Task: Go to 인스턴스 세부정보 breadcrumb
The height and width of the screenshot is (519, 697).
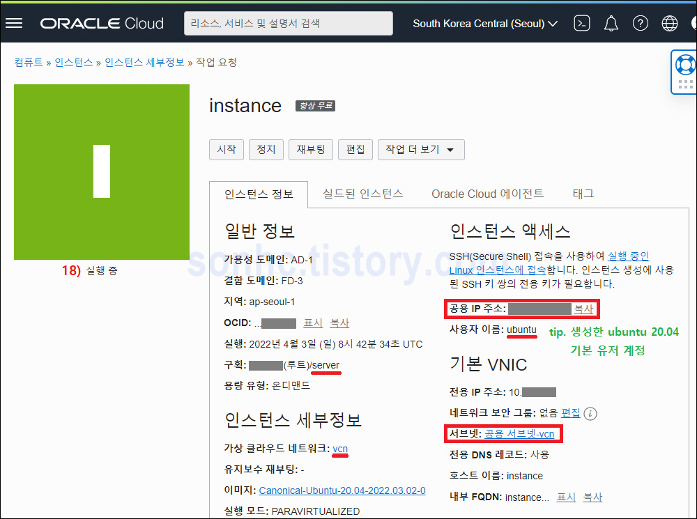Action: click(x=144, y=62)
